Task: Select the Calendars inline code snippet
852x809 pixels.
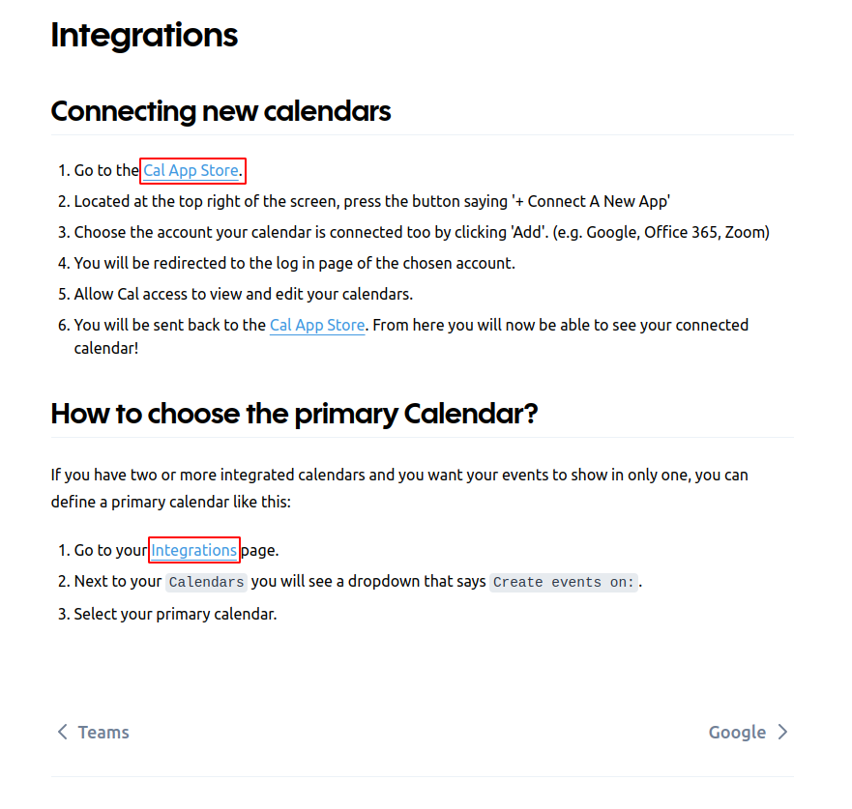Action: coord(206,582)
